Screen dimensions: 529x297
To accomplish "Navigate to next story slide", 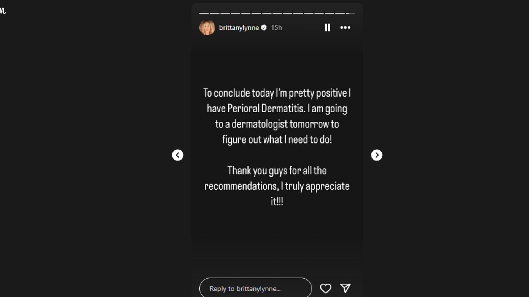I will [377, 155].
